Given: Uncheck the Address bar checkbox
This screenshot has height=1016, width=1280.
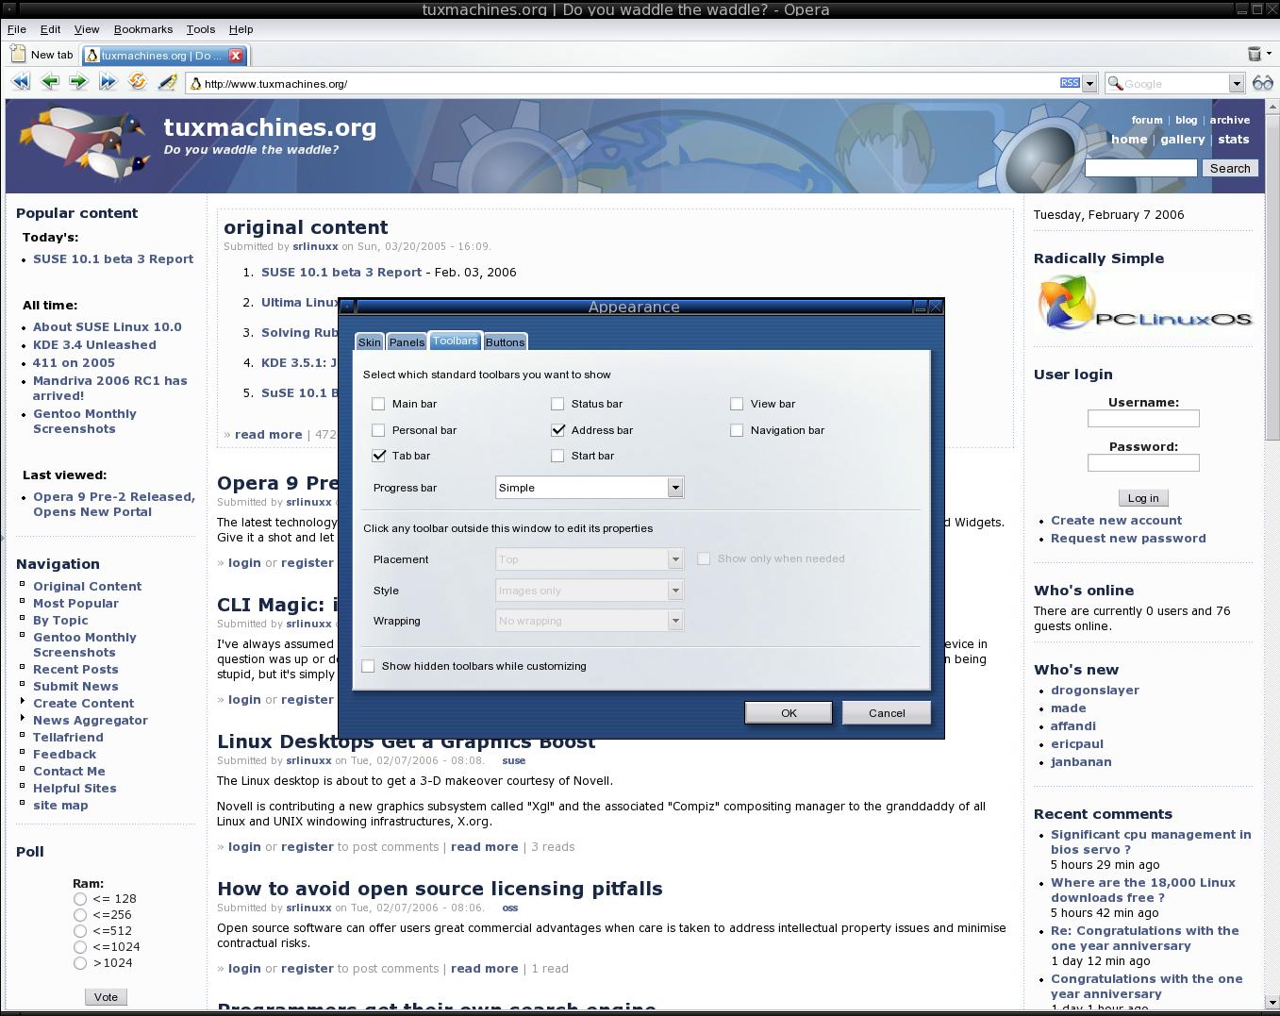Looking at the screenshot, I should [557, 430].
